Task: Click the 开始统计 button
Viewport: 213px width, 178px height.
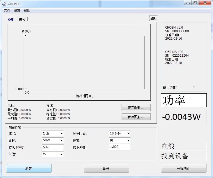Action: coord(184,168)
